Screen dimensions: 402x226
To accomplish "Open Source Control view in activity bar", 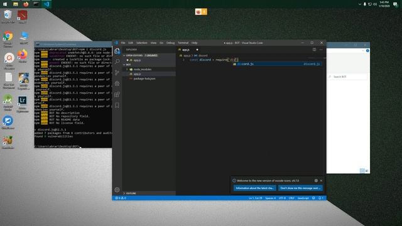I will click(117, 73).
